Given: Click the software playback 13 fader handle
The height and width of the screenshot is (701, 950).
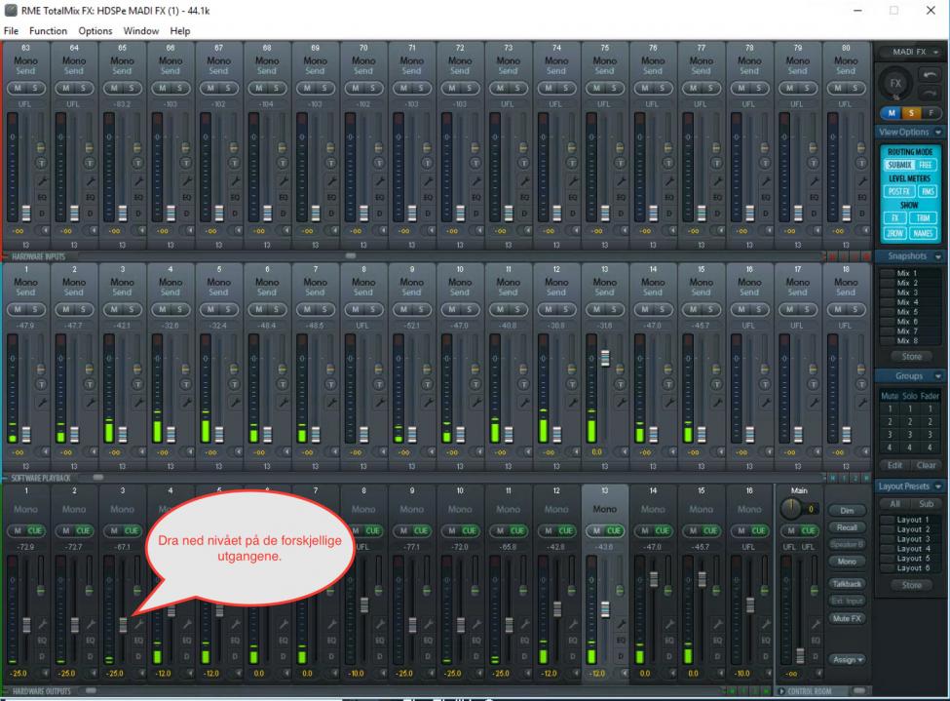Looking at the screenshot, I should coord(605,358).
